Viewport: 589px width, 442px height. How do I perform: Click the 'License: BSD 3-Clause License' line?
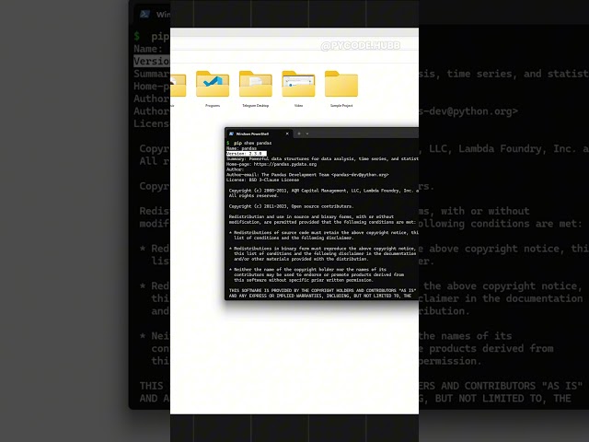click(x=262, y=180)
